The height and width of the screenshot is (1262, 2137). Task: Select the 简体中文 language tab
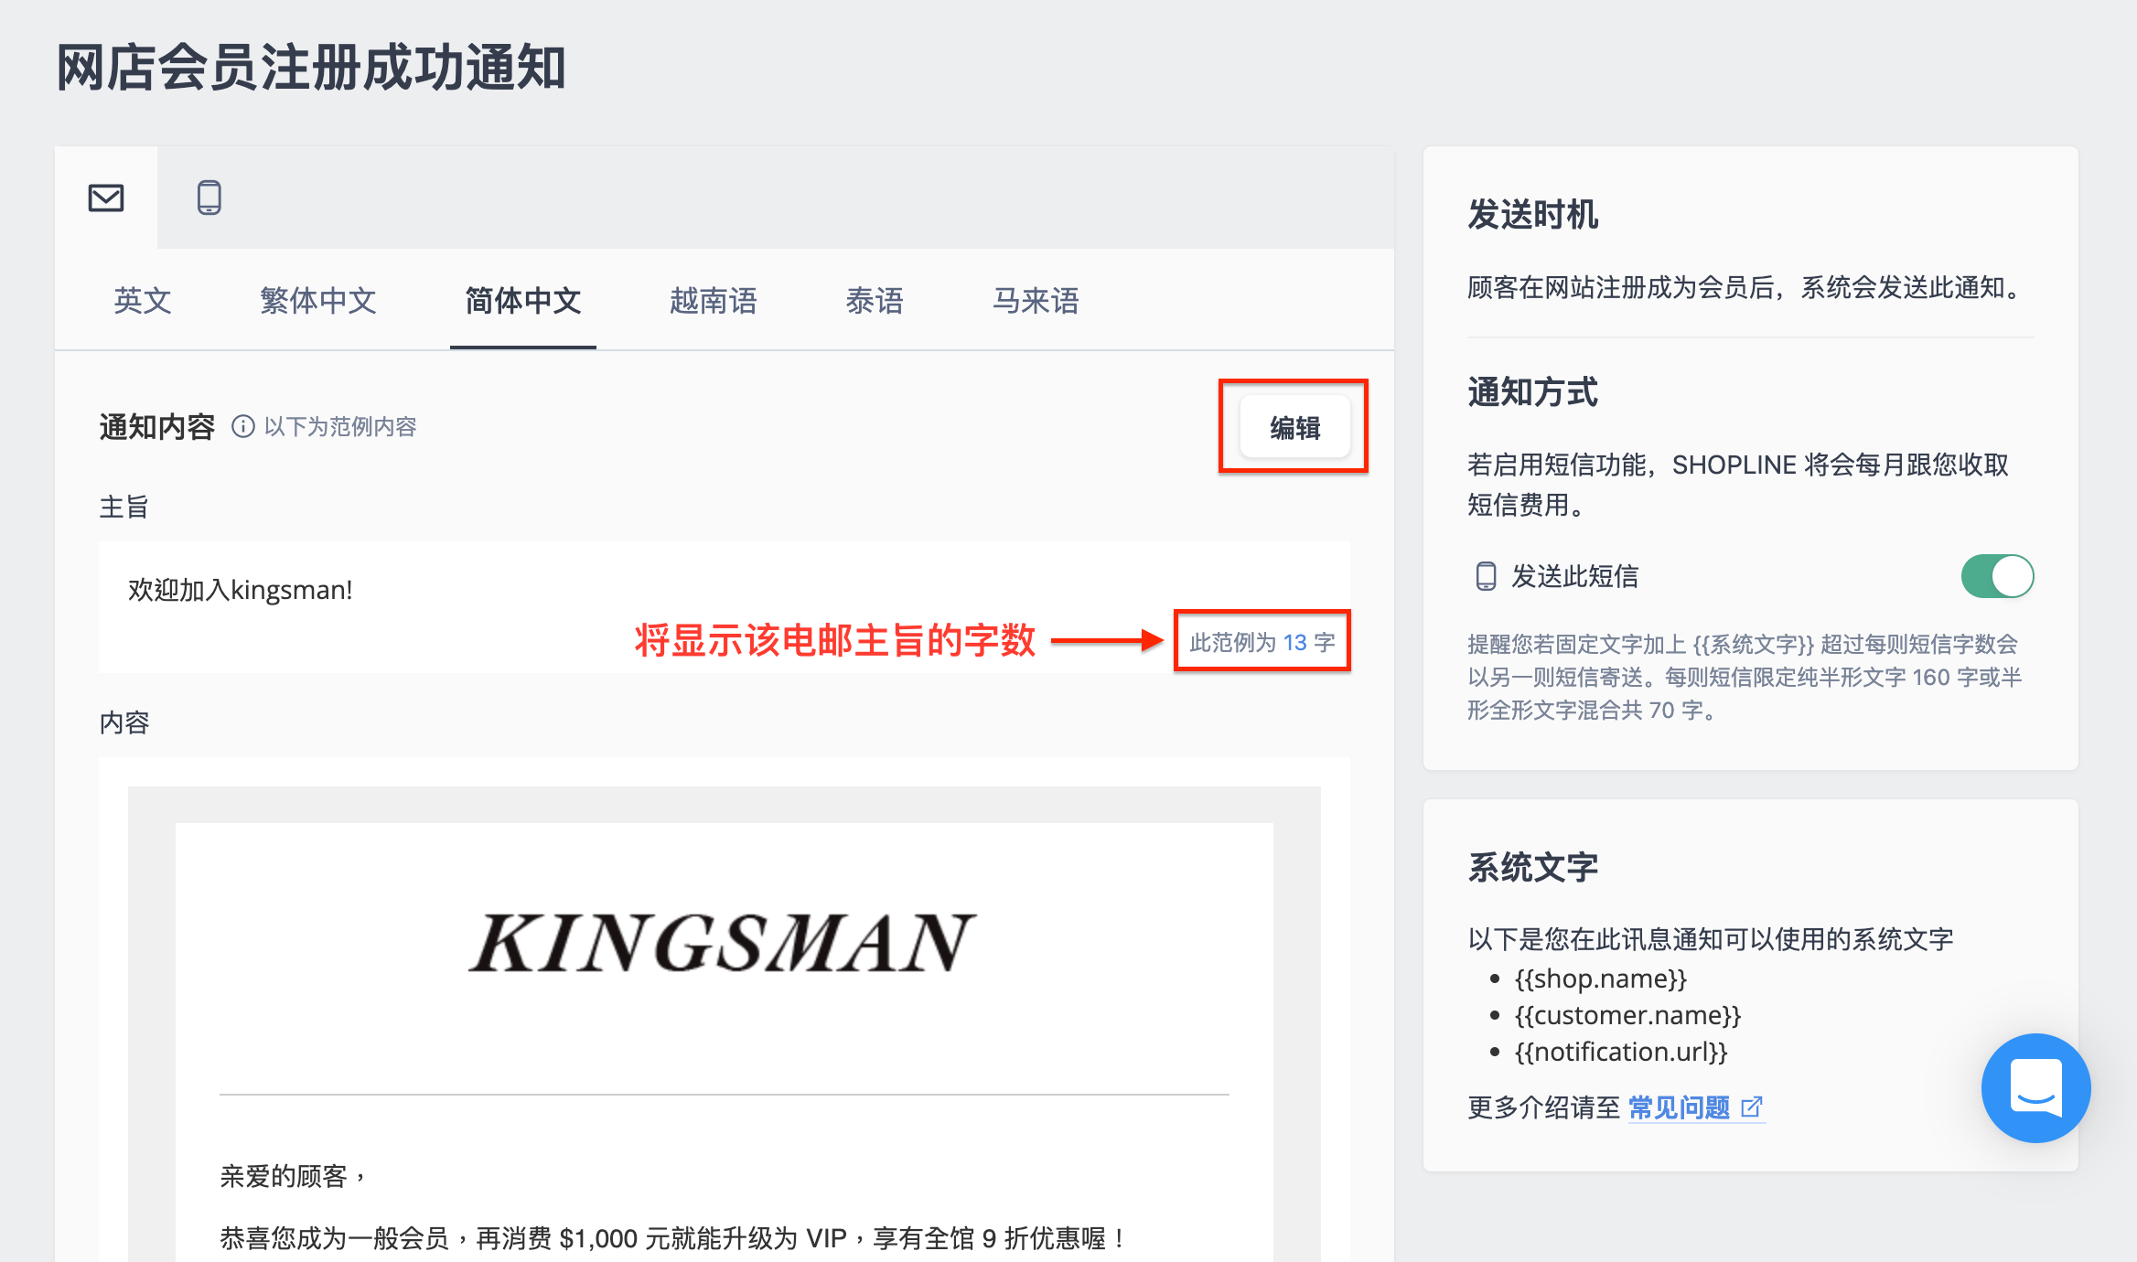click(x=523, y=301)
